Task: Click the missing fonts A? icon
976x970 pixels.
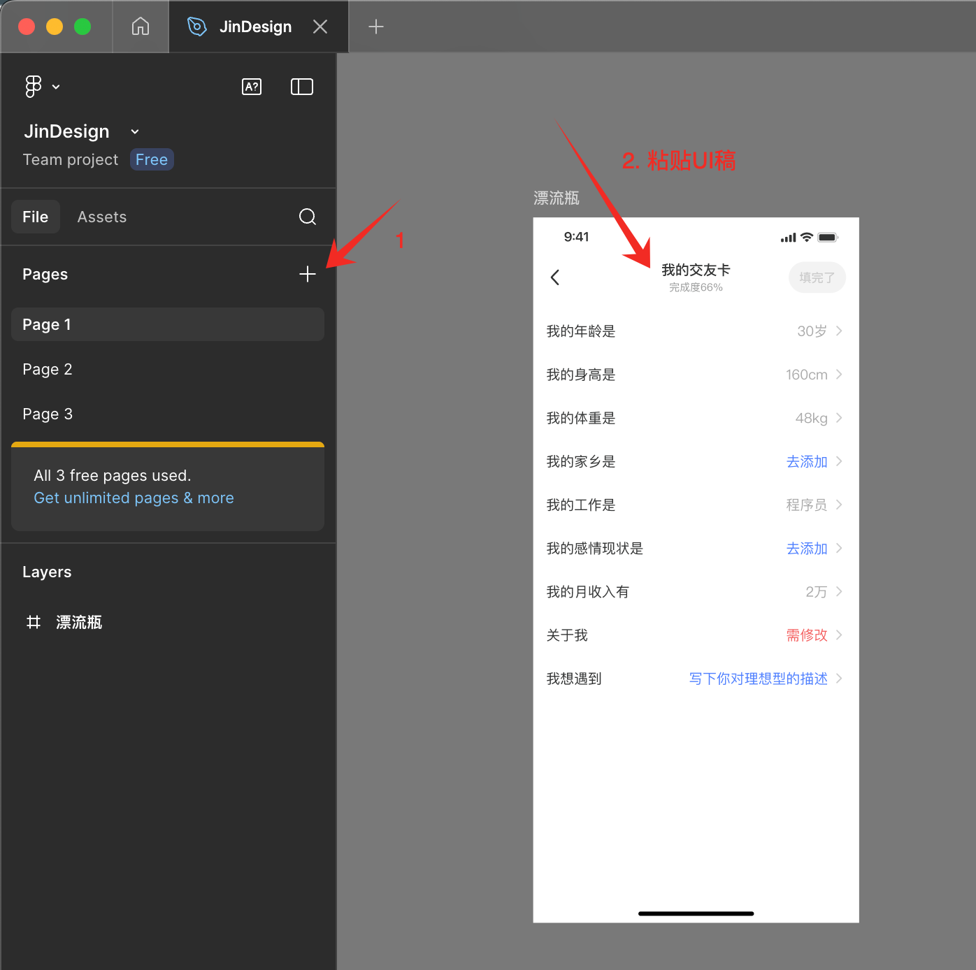Action: point(252,87)
